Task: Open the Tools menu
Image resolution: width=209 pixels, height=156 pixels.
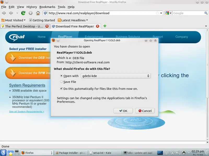Action: [x=61, y=7]
